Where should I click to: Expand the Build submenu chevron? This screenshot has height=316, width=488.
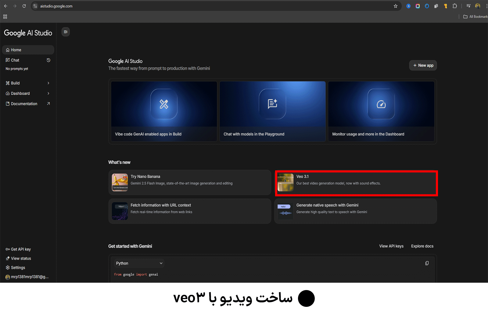coord(48,83)
